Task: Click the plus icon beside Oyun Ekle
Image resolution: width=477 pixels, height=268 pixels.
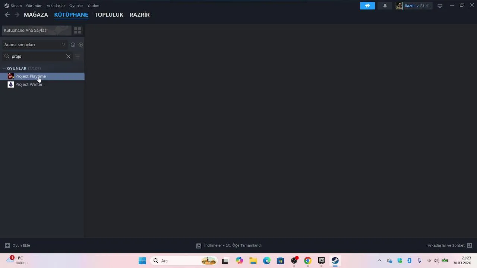Action: coord(7,245)
